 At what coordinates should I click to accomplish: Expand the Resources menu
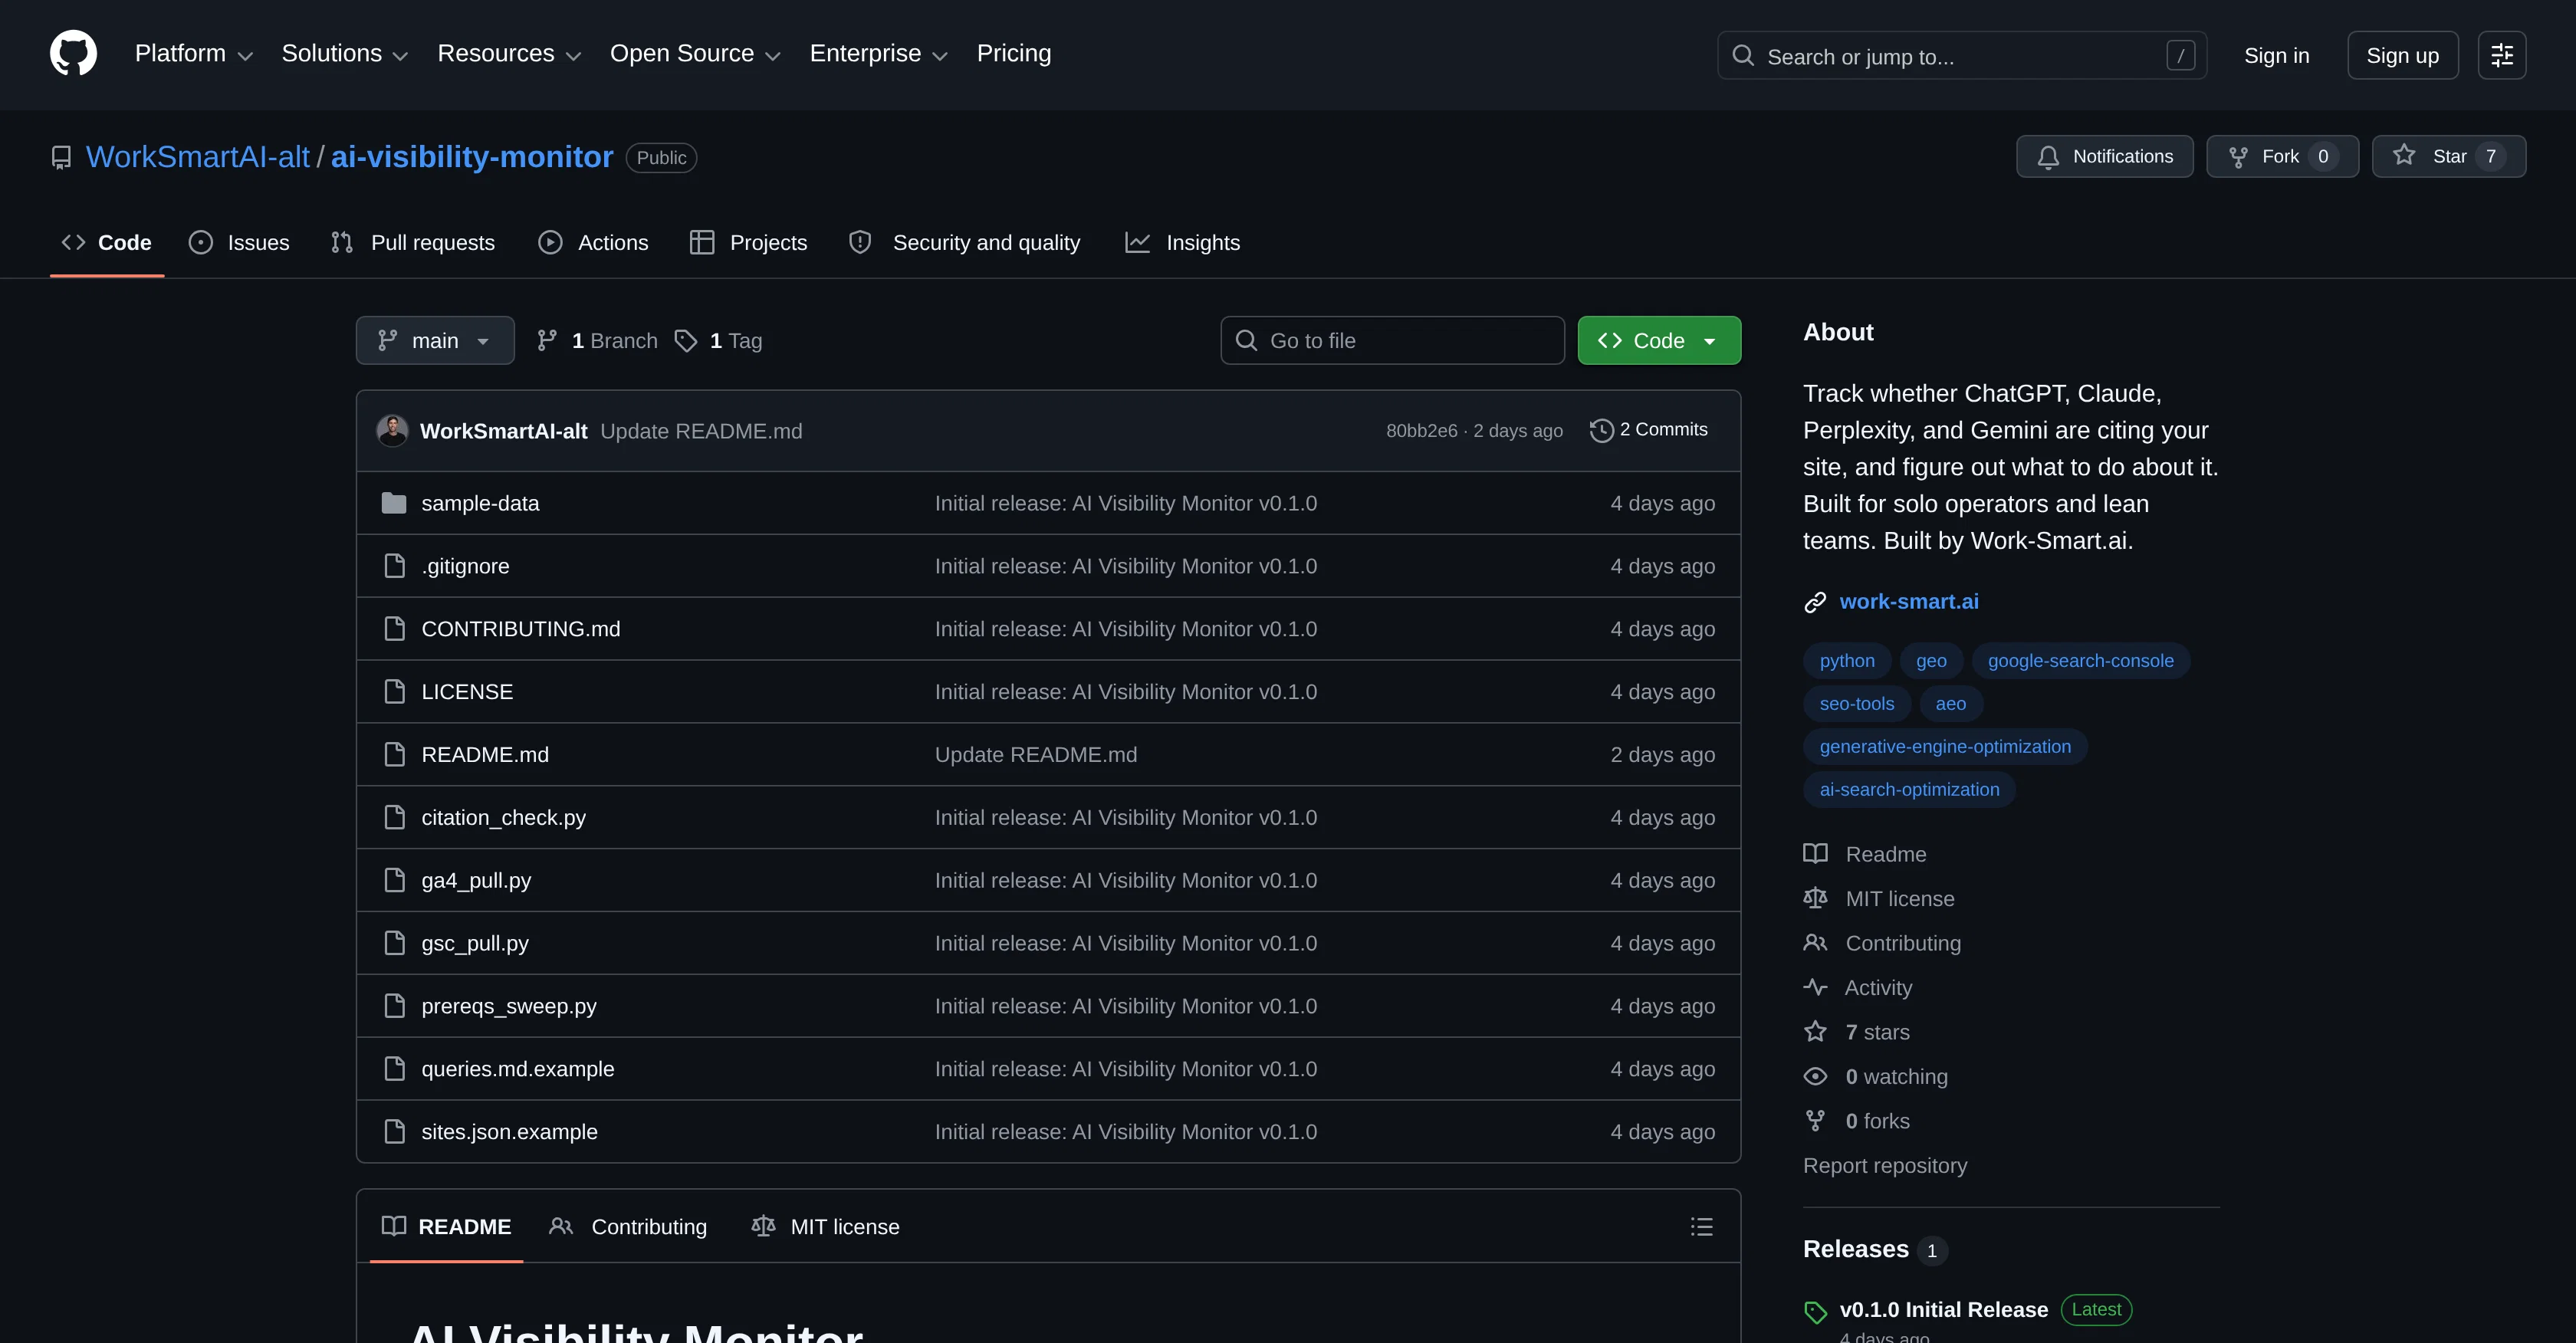509,54
